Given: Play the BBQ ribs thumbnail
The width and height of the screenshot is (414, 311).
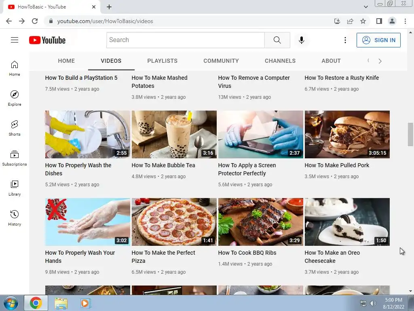Looking at the screenshot, I should click(261, 222).
